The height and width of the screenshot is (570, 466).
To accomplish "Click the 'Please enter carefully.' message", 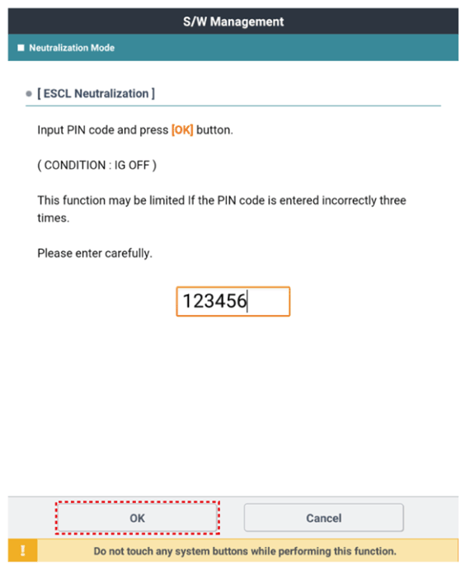I will [95, 253].
